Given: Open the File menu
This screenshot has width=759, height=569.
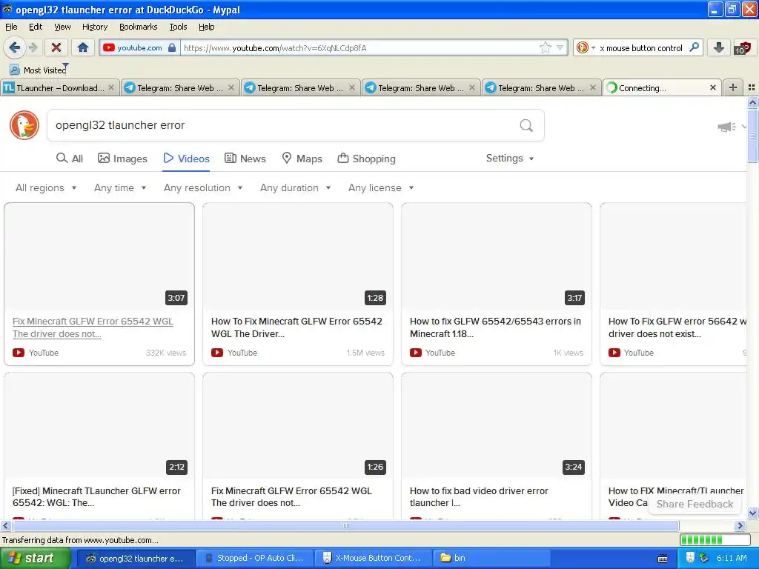Looking at the screenshot, I should pos(11,27).
